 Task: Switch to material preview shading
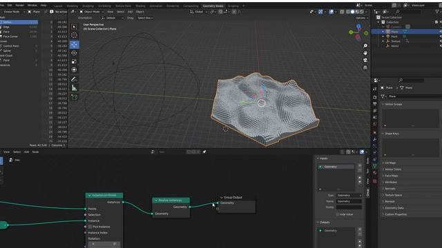click(x=357, y=12)
